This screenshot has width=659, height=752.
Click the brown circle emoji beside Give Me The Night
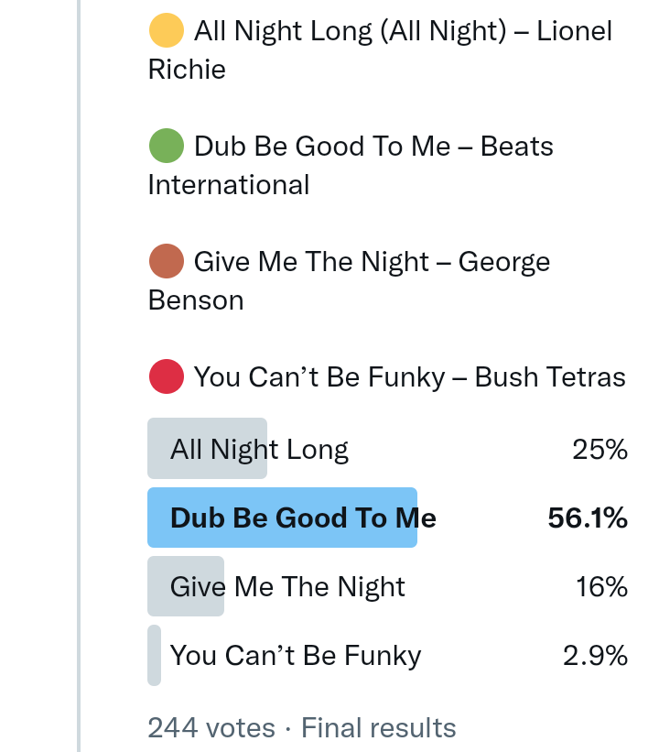coord(166,262)
